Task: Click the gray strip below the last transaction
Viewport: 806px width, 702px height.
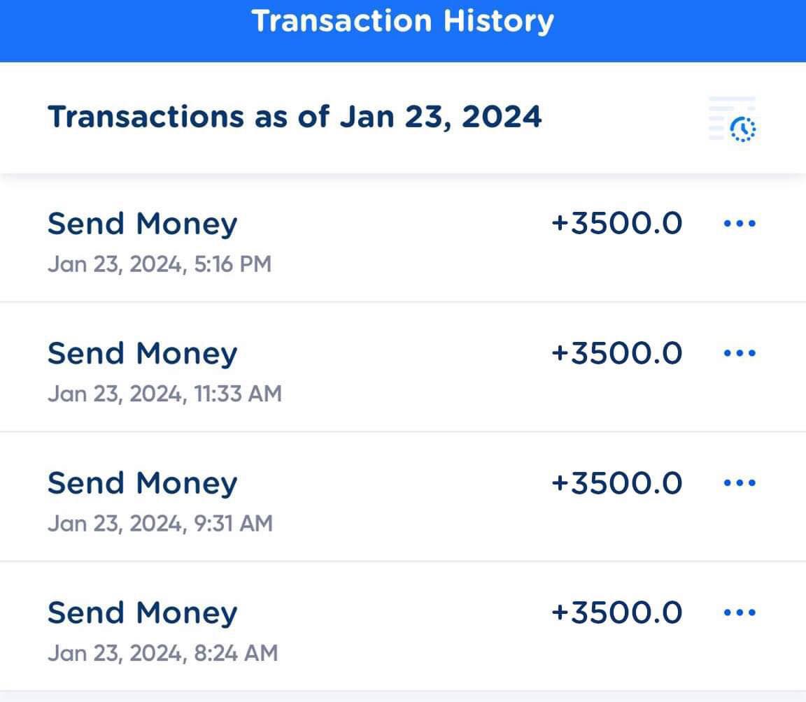Action: [403, 696]
